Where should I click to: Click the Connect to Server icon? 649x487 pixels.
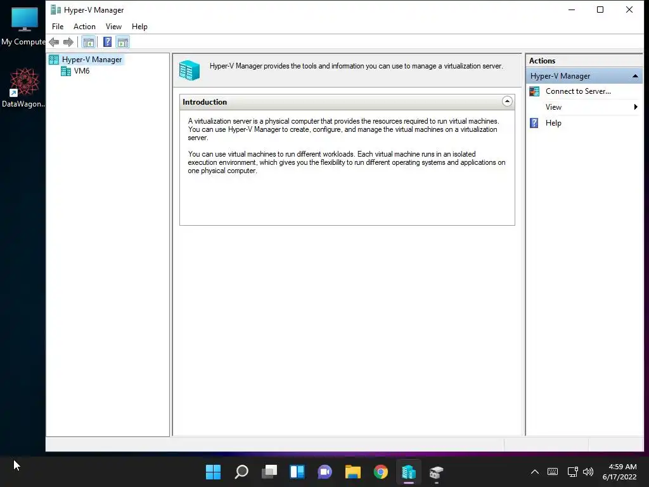(534, 91)
